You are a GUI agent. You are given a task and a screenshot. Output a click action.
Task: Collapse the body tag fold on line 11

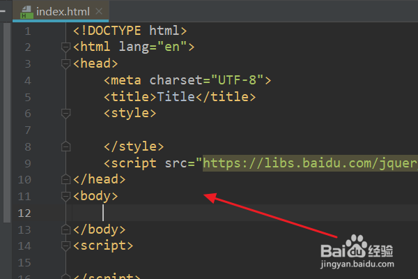click(x=65, y=196)
